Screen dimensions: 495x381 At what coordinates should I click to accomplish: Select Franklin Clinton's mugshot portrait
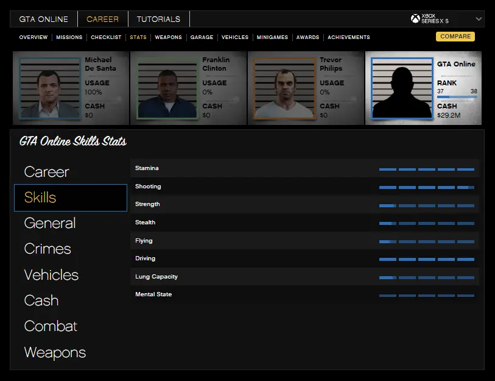pyautogui.click(x=168, y=88)
